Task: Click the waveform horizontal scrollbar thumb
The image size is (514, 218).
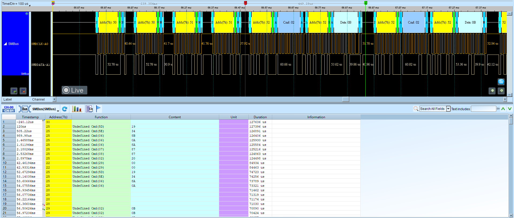Action: tap(346, 99)
